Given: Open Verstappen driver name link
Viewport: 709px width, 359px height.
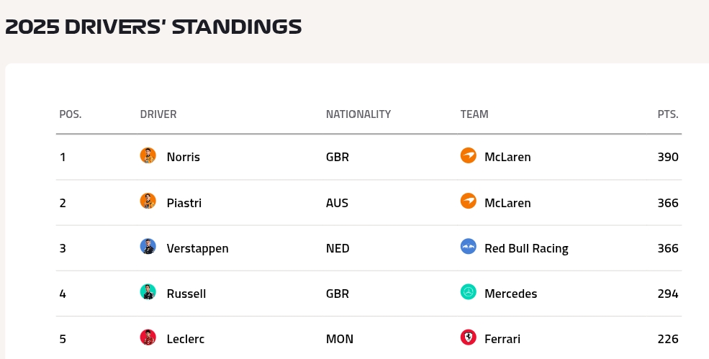Looking at the screenshot, I should [x=197, y=248].
